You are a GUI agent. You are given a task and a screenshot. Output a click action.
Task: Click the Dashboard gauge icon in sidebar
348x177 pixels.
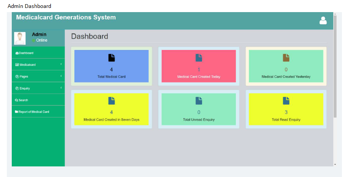17,53
